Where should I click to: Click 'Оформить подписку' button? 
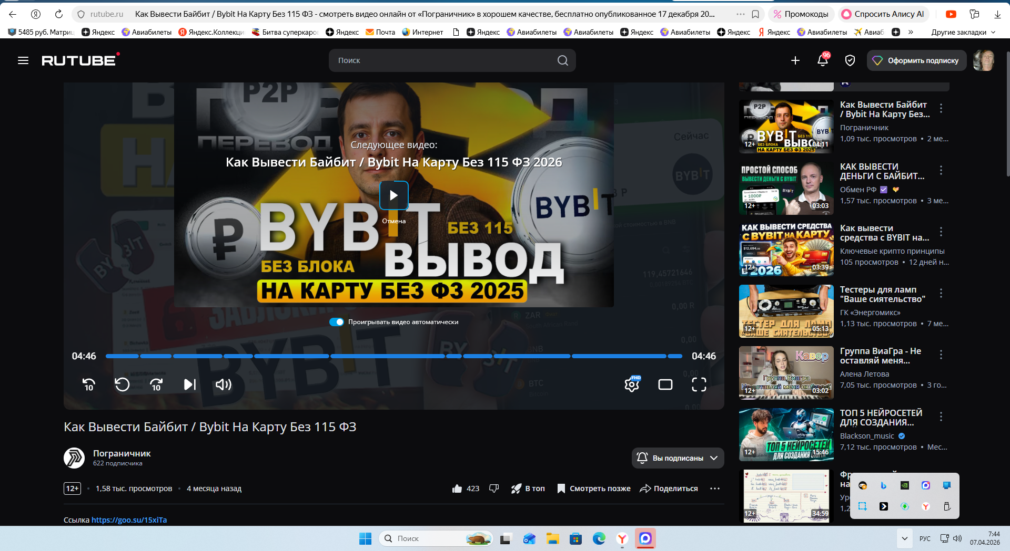[916, 60]
